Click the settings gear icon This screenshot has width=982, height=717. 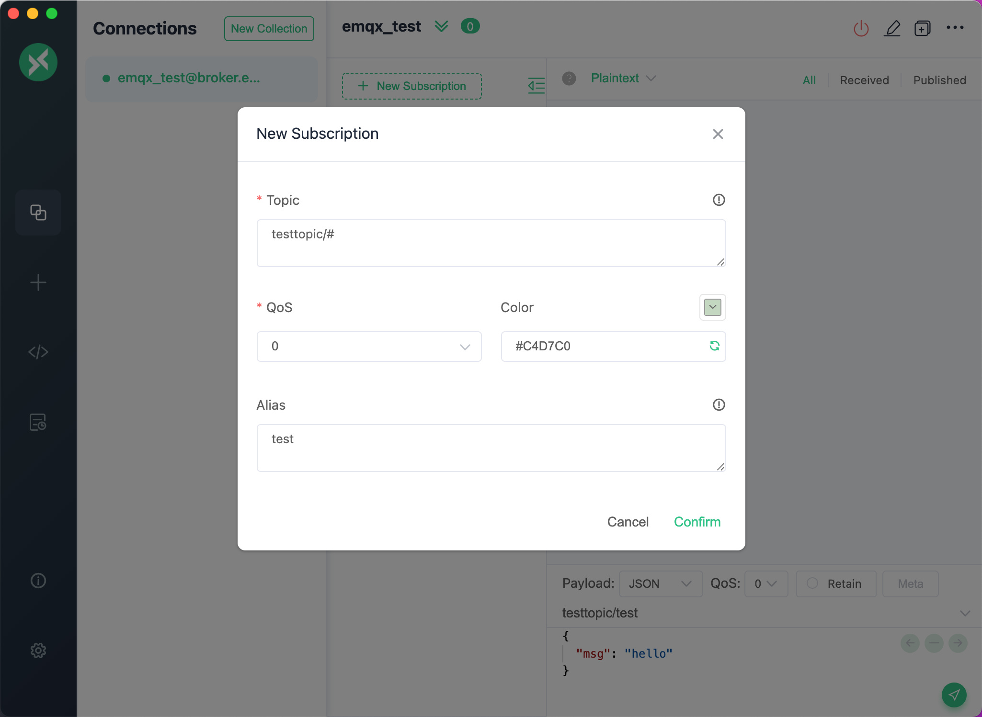[38, 650]
